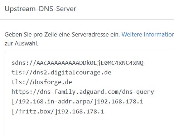Click the https prefix of the AdGuard entry
This screenshot has width=174, height=136.
click(20, 92)
